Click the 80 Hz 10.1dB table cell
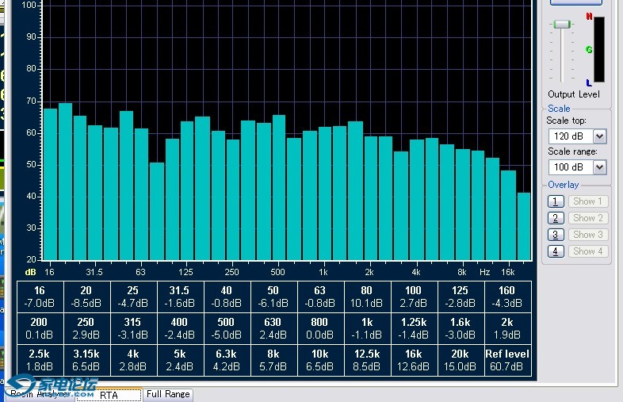Image resolution: width=623 pixels, height=402 pixels. click(366, 297)
